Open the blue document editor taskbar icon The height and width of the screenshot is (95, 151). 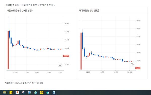54,92
